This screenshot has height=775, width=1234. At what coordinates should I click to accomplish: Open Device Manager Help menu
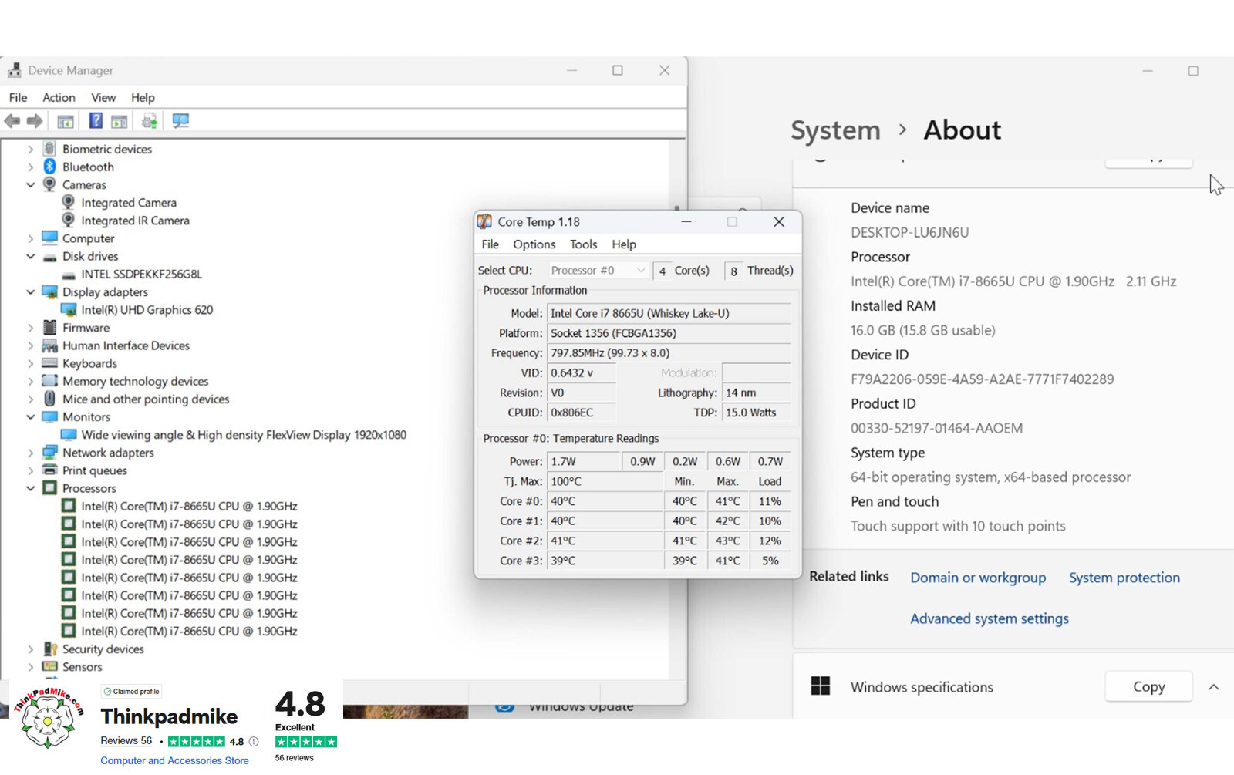143,97
